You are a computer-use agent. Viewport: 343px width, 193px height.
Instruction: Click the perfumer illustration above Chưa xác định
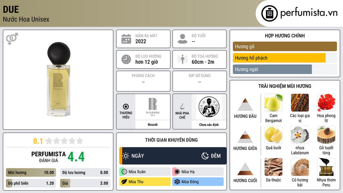209,107
